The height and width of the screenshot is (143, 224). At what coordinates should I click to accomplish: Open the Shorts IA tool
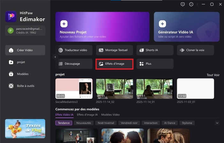pos(155,50)
